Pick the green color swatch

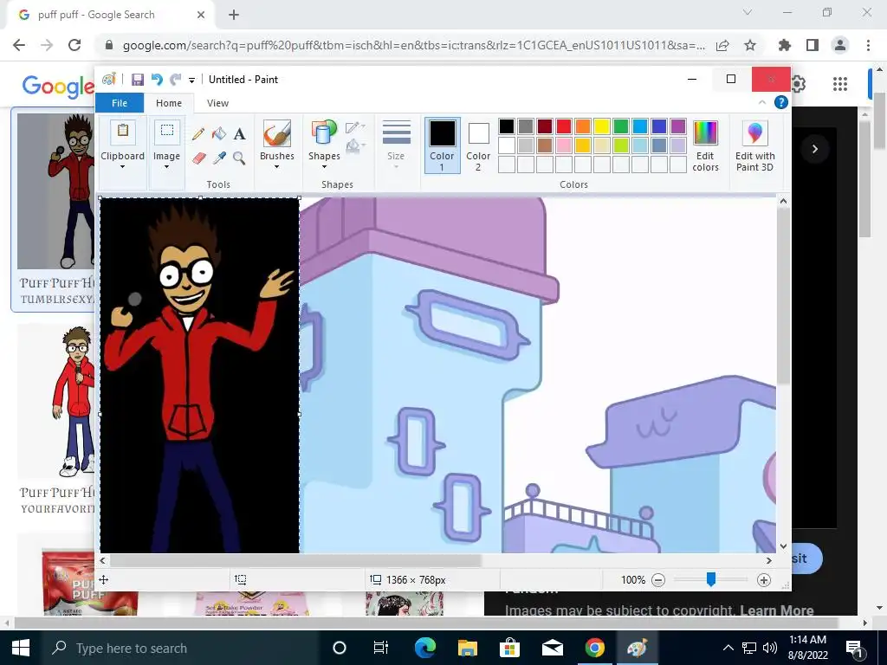click(x=621, y=126)
